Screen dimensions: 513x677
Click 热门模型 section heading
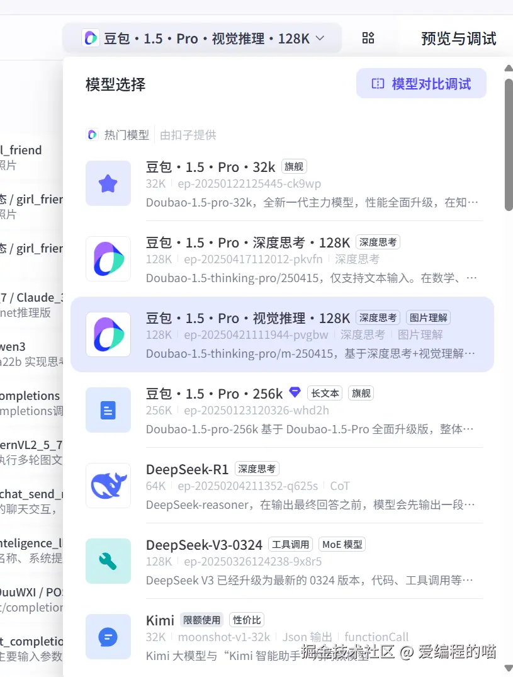tap(127, 135)
